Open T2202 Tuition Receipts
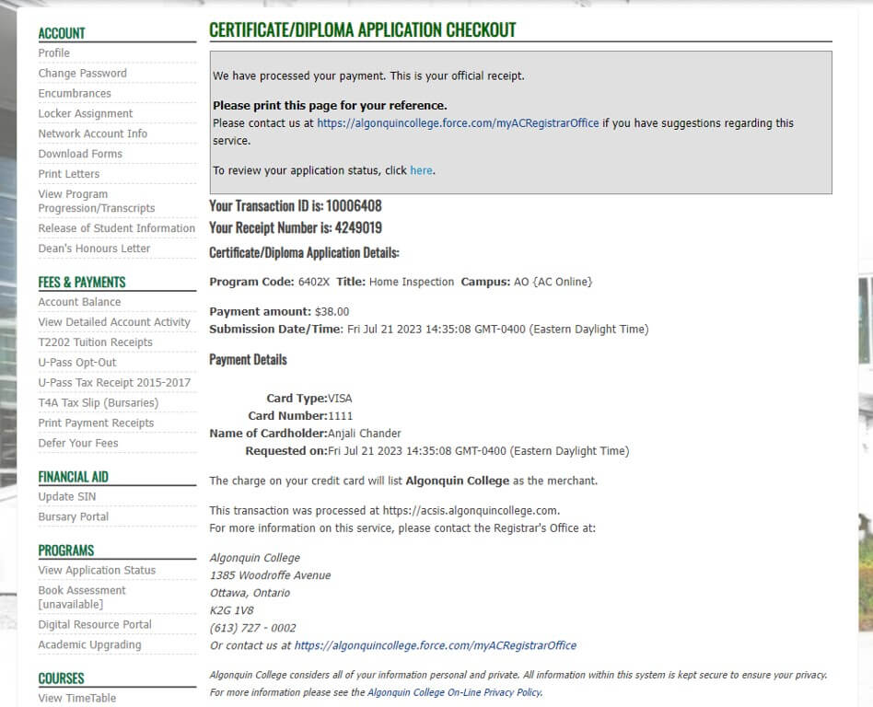 click(95, 342)
